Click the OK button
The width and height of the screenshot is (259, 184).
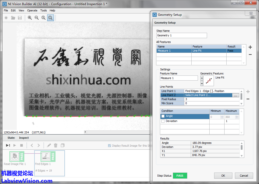pos(223,176)
